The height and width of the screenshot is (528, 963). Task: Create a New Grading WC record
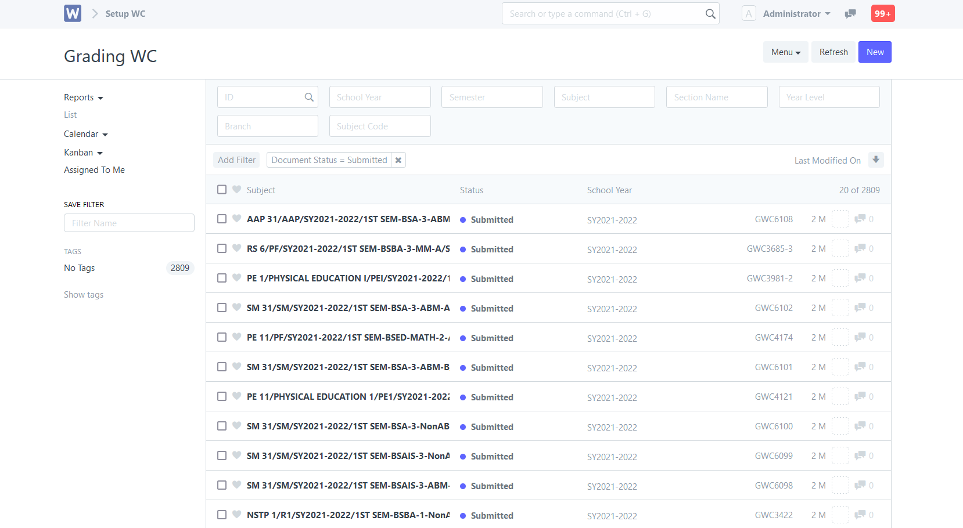[x=875, y=52]
